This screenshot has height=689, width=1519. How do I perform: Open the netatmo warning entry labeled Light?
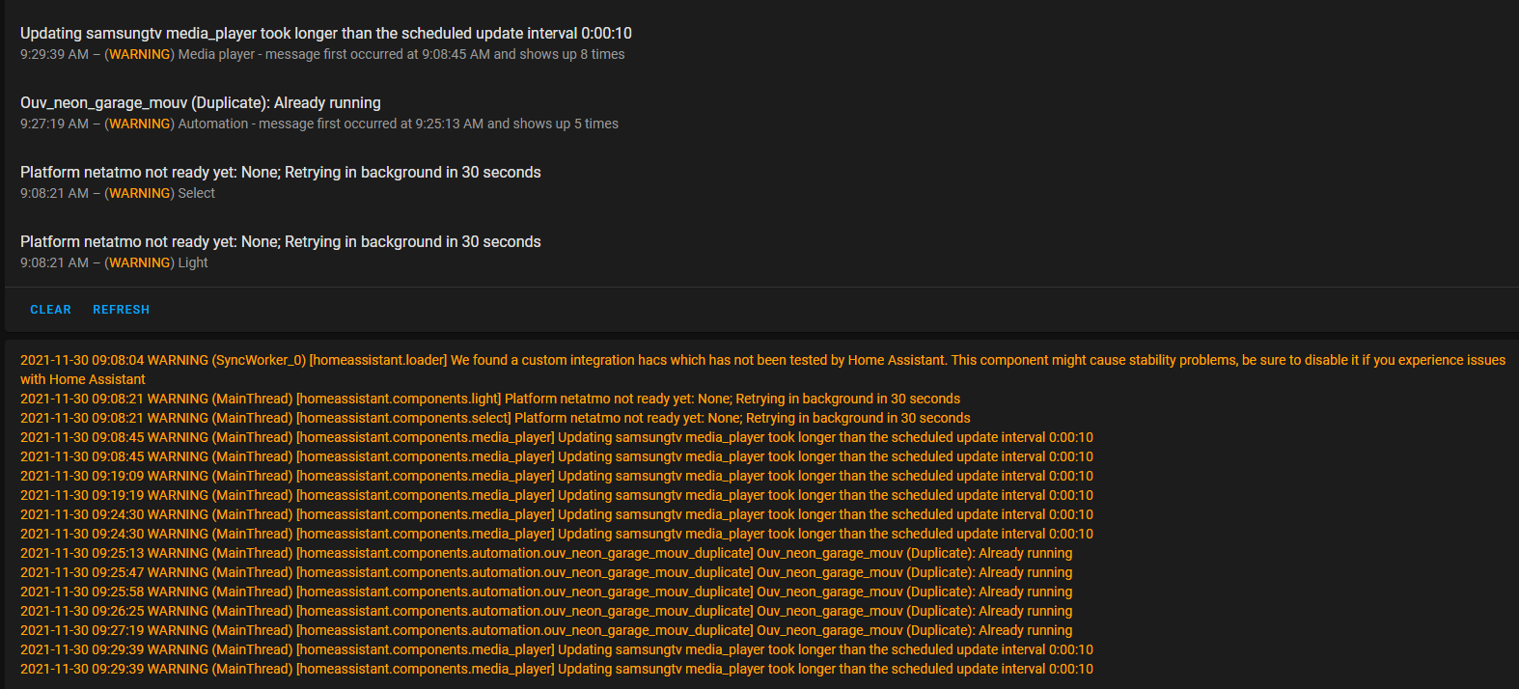[x=280, y=251]
